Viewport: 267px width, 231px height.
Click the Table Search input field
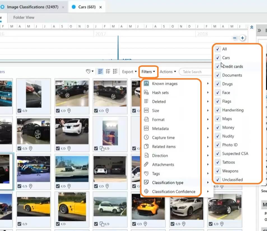[196, 72]
